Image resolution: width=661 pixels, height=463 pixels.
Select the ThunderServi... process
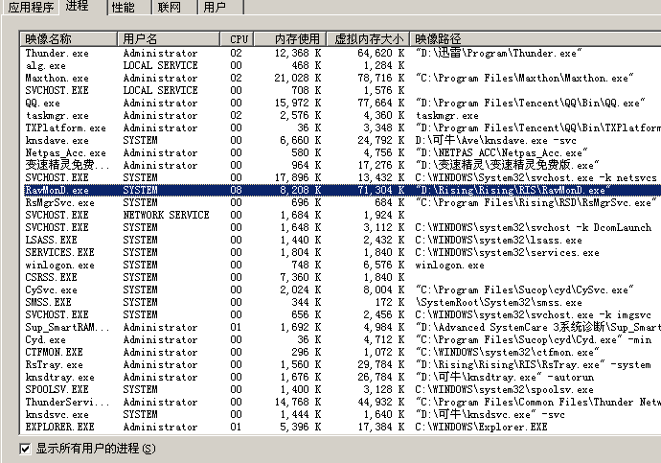pyautogui.click(x=341, y=402)
